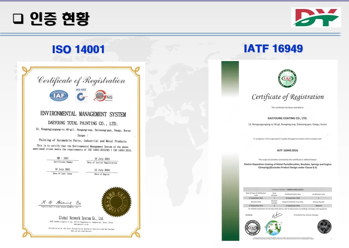The image size is (349, 248).
Task: Click the gold GNS Certification seal
Action: coord(116,202)
